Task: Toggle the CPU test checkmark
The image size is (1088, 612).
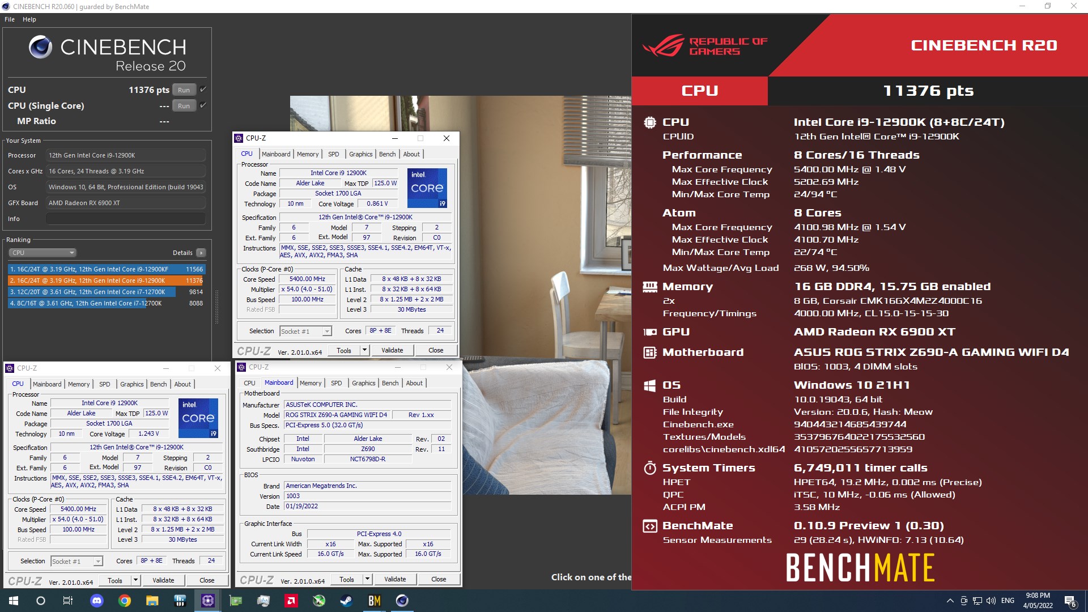Action: 203,90
